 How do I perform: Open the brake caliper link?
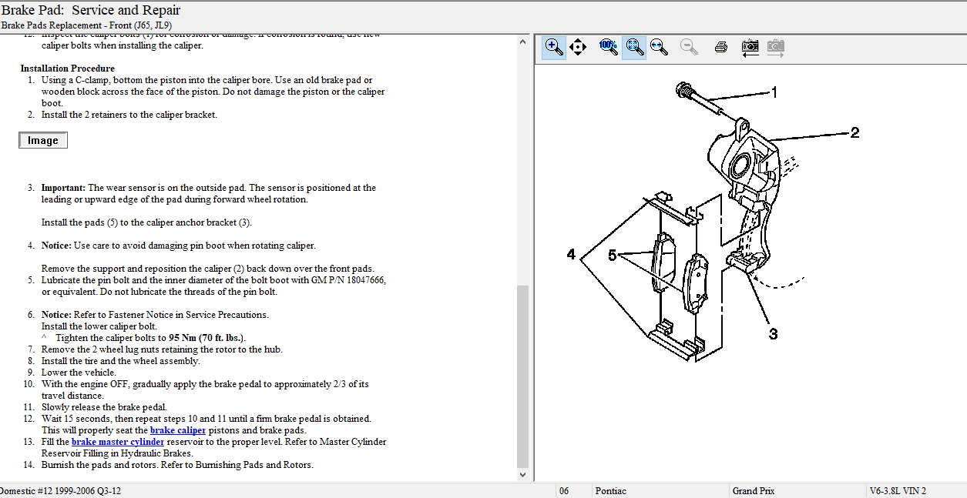click(x=178, y=430)
